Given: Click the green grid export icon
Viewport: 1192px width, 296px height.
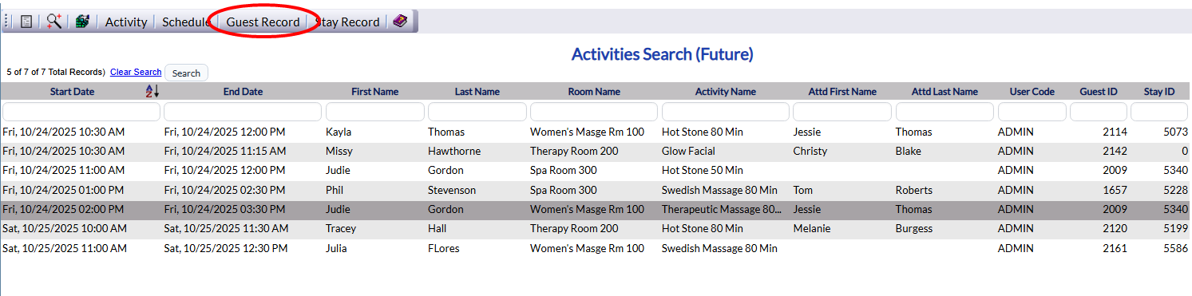Looking at the screenshot, I should [x=81, y=22].
